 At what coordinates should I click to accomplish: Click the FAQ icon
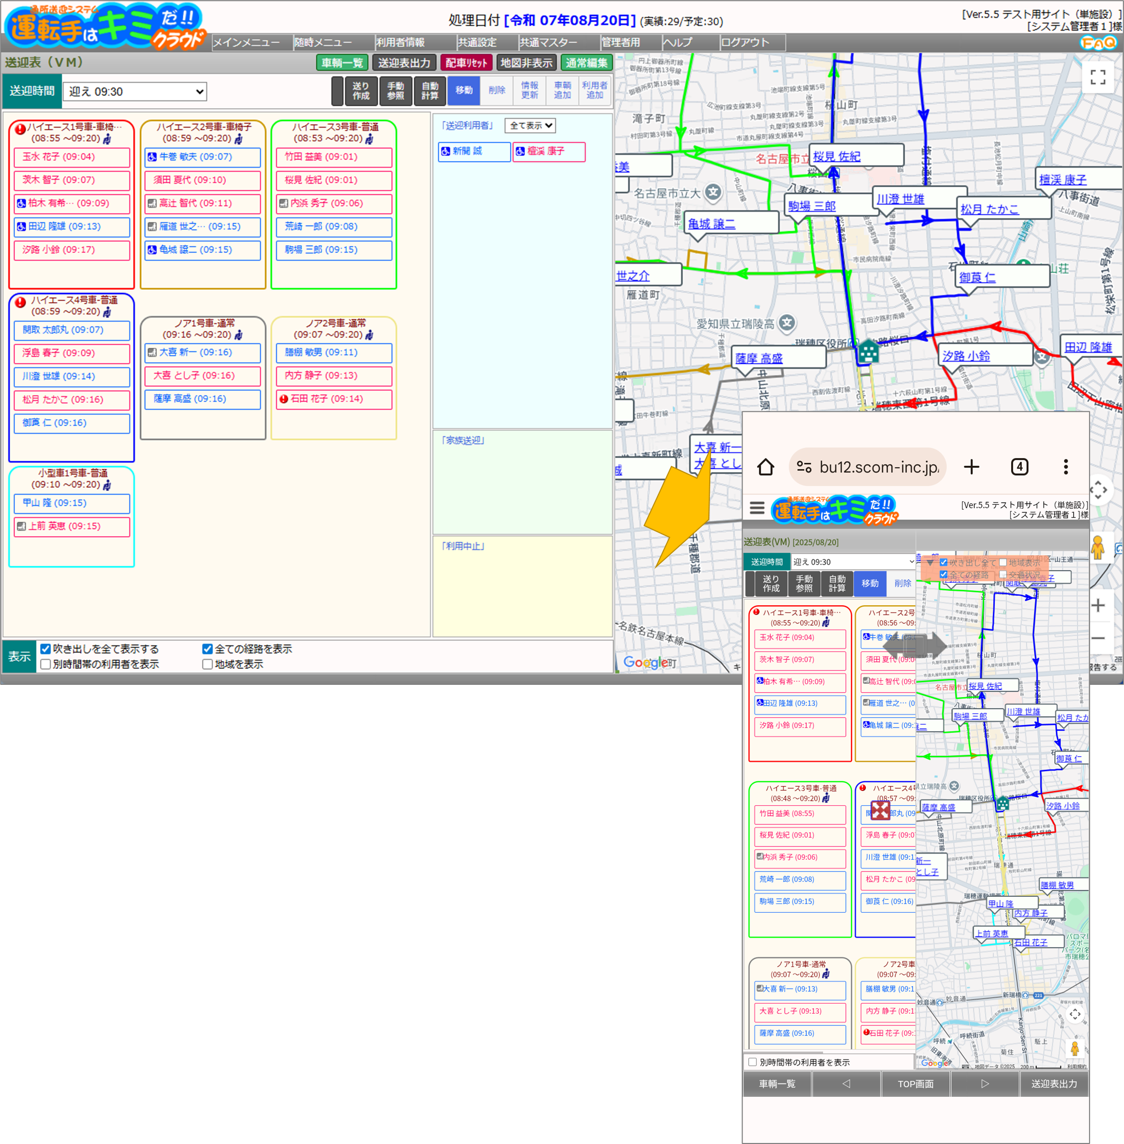(1098, 43)
